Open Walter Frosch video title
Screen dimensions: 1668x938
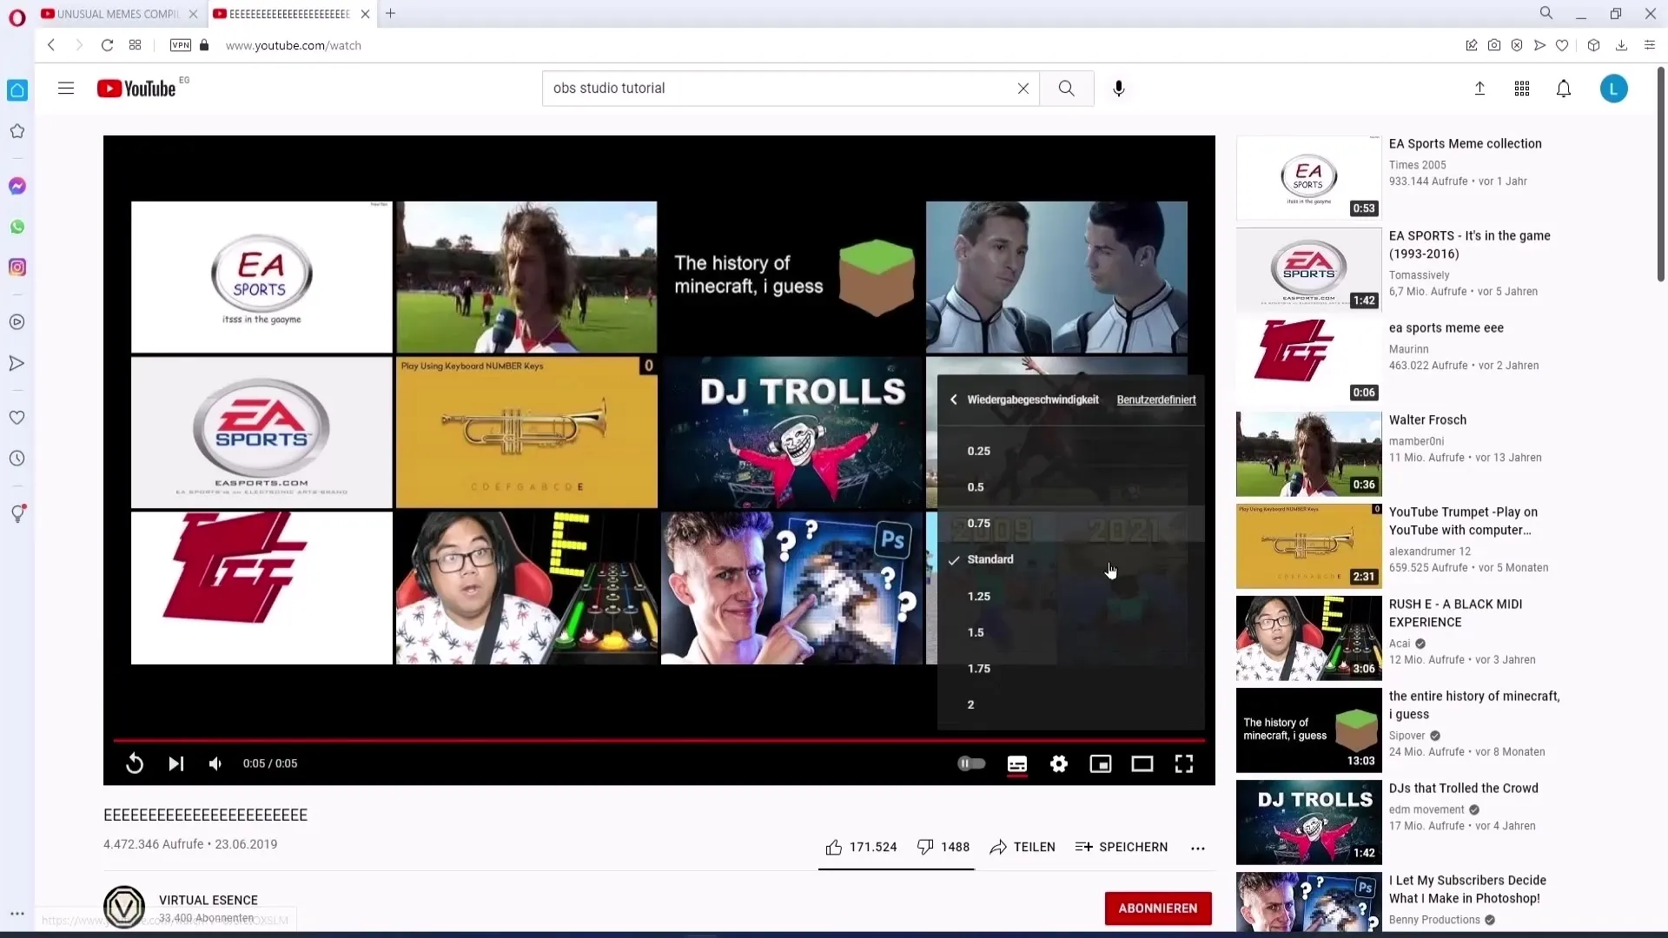(x=1427, y=419)
